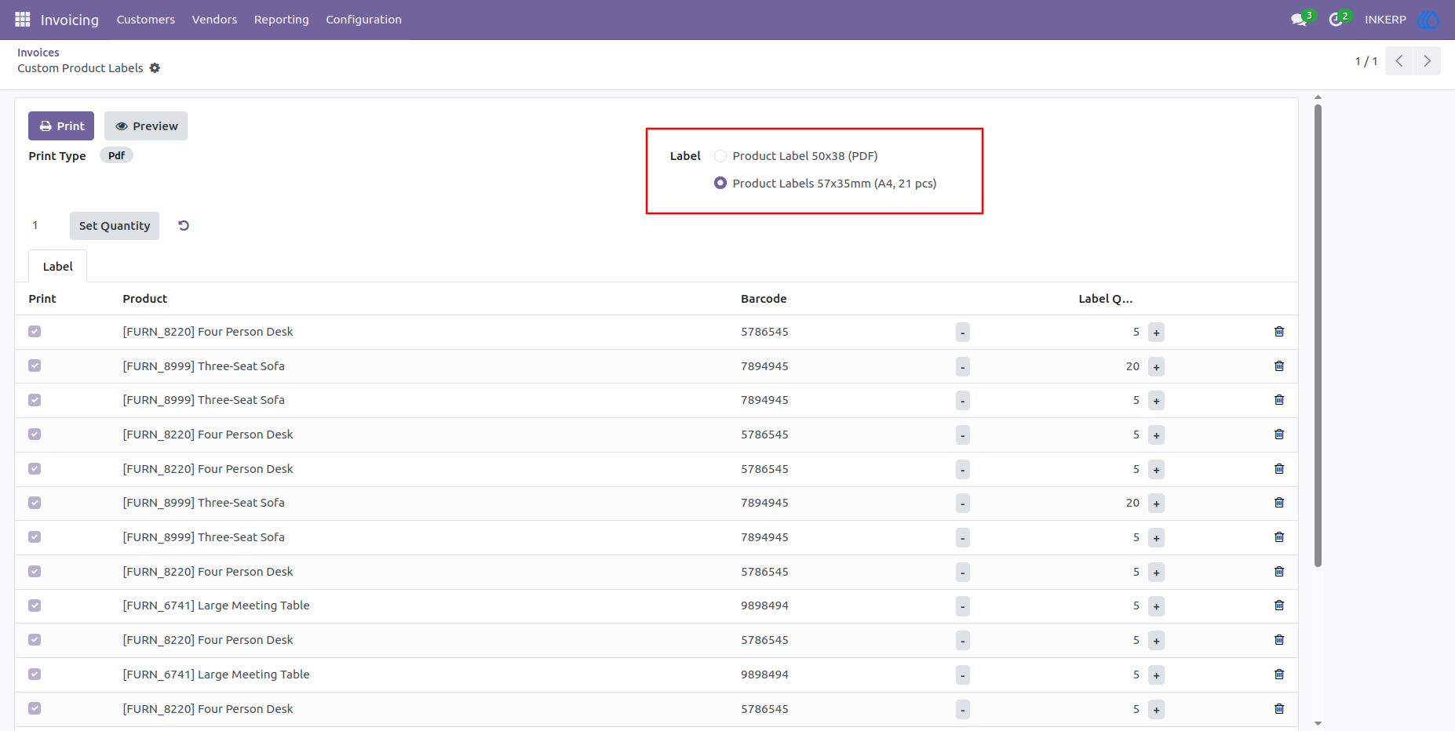Sort by the Label Q... column header
The width and height of the screenshot is (1455, 731).
coord(1106,299)
